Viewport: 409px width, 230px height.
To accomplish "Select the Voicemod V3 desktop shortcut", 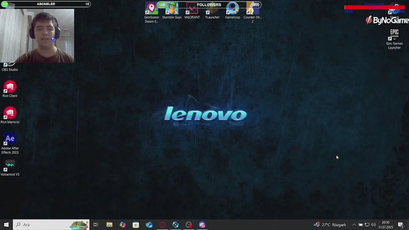I will (10, 168).
